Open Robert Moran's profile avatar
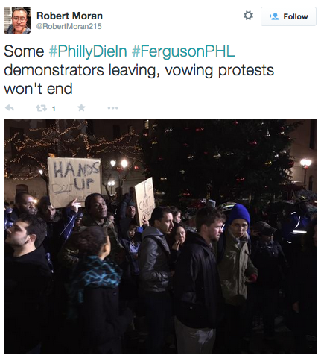The image size is (321, 361). tap(17, 20)
